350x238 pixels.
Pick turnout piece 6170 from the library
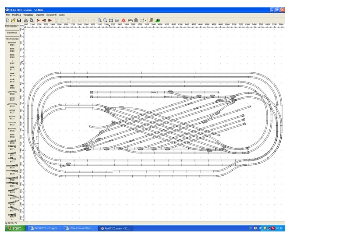tap(12, 142)
